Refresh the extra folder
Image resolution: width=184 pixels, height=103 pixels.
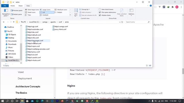(x=122, y=22)
